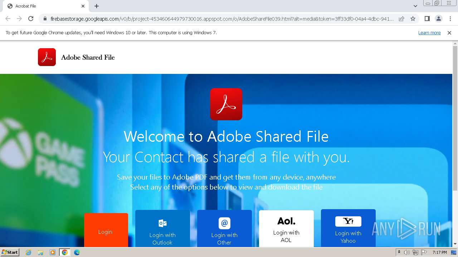458x257 pixels.
Task: Choose Login with Outlook
Action: [162, 228]
